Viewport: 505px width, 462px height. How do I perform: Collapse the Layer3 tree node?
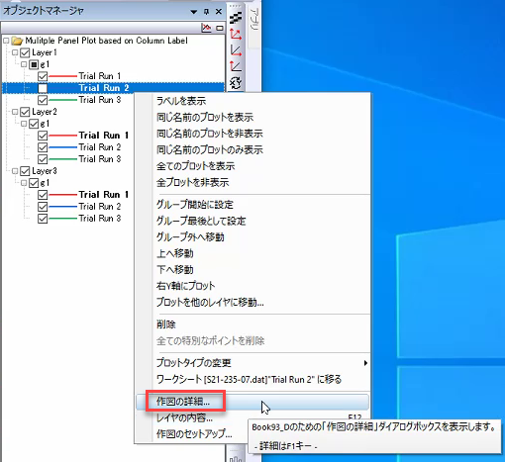coord(15,171)
